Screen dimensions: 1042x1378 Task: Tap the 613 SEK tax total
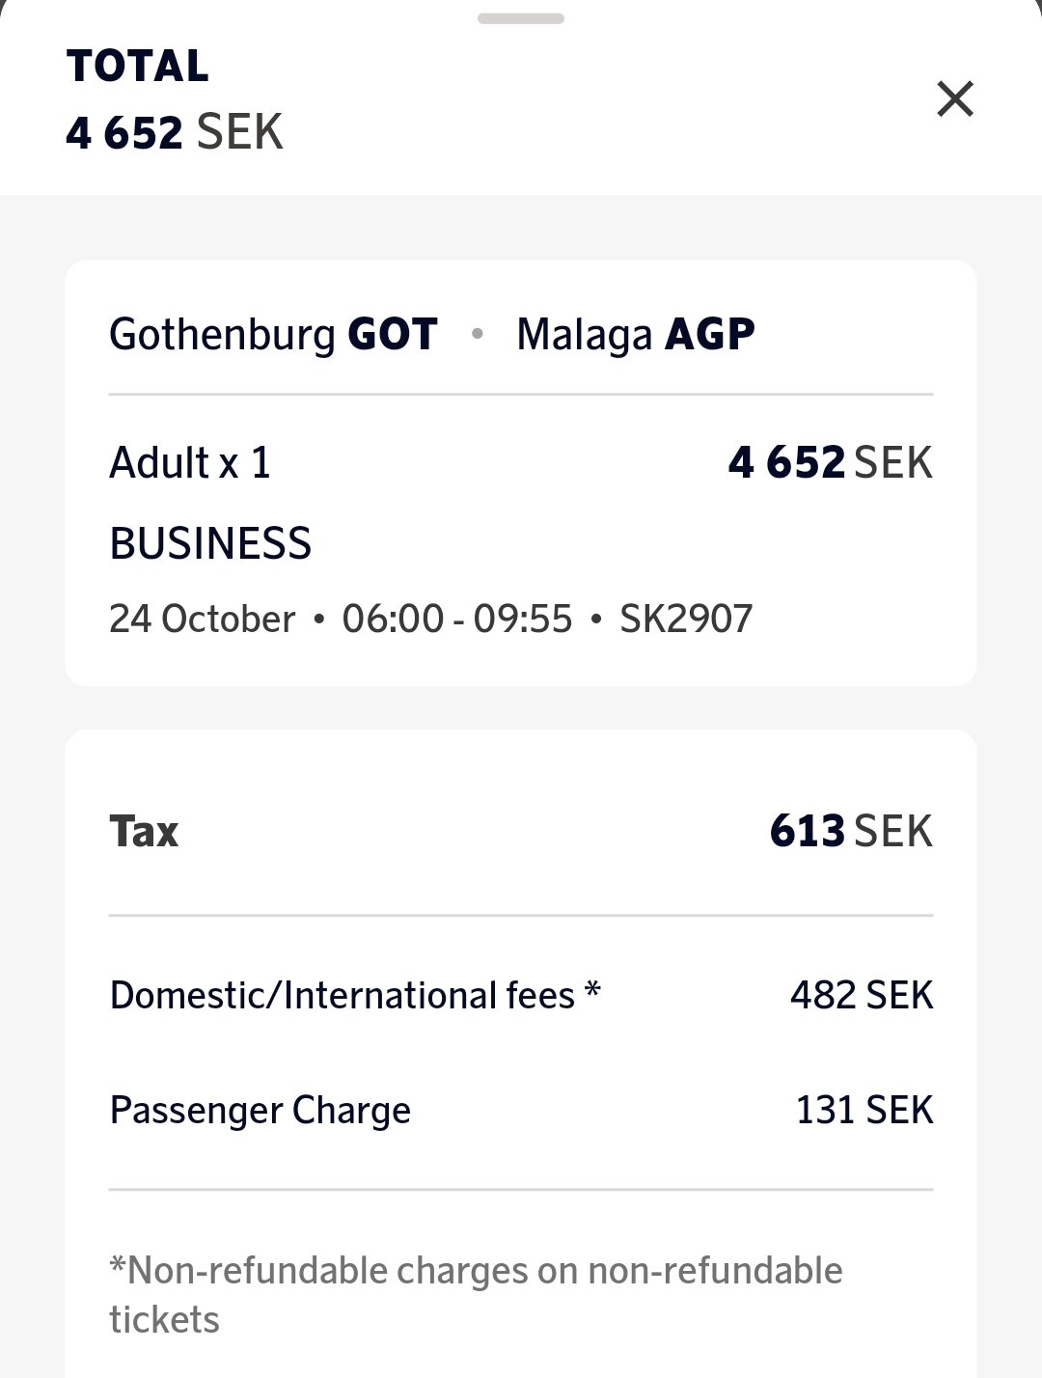pos(851,832)
